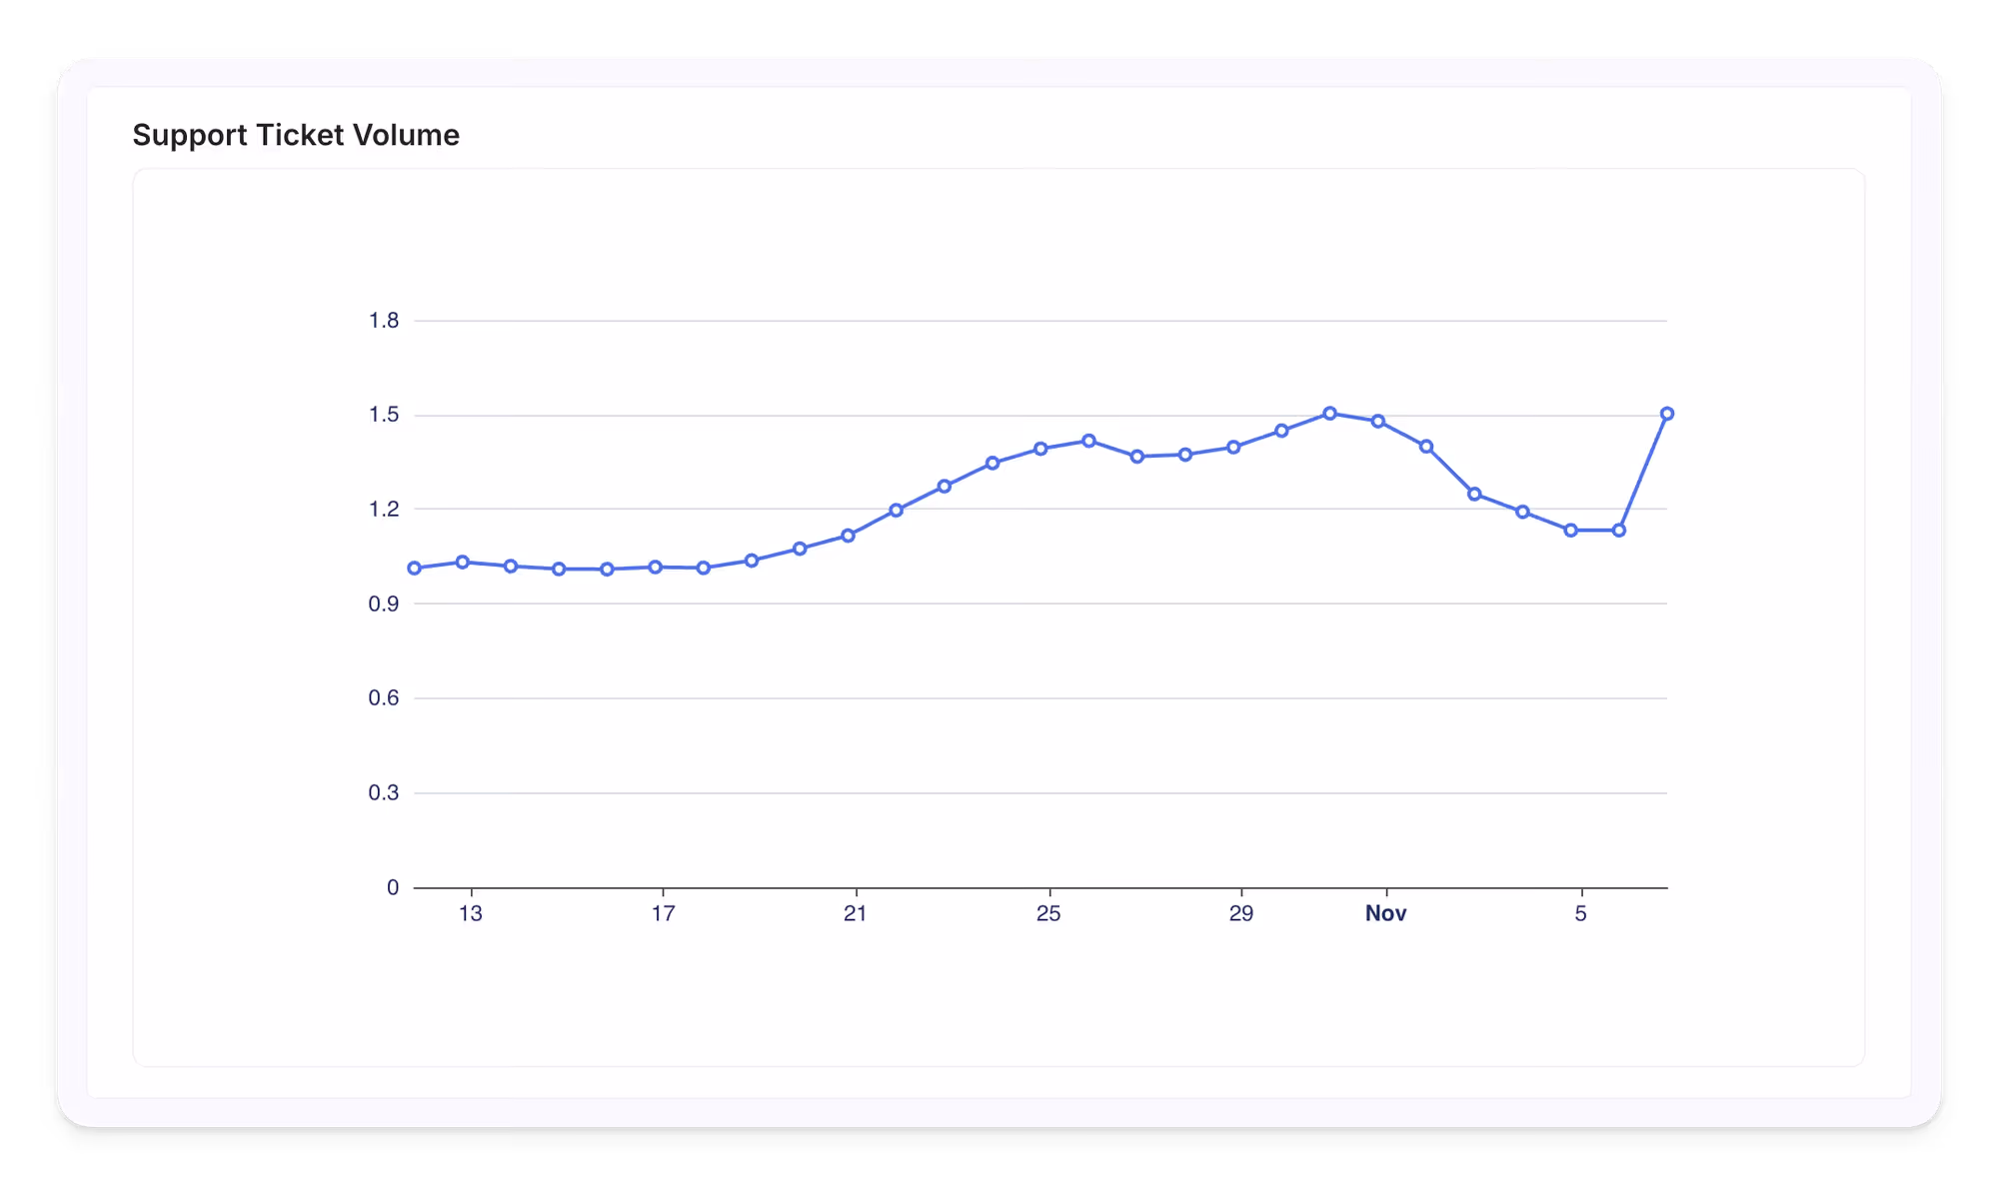The image size is (1999, 1185).
Task: Select the data point above Nov label
Action: click(x=1377, y=423)
